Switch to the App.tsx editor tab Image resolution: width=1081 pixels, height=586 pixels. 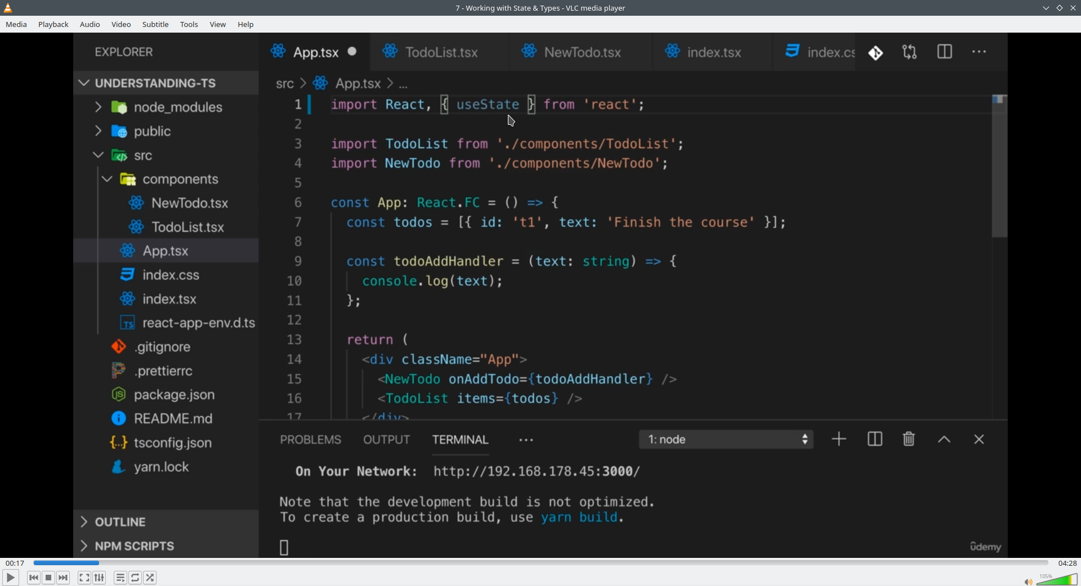[x=314, y=52]
